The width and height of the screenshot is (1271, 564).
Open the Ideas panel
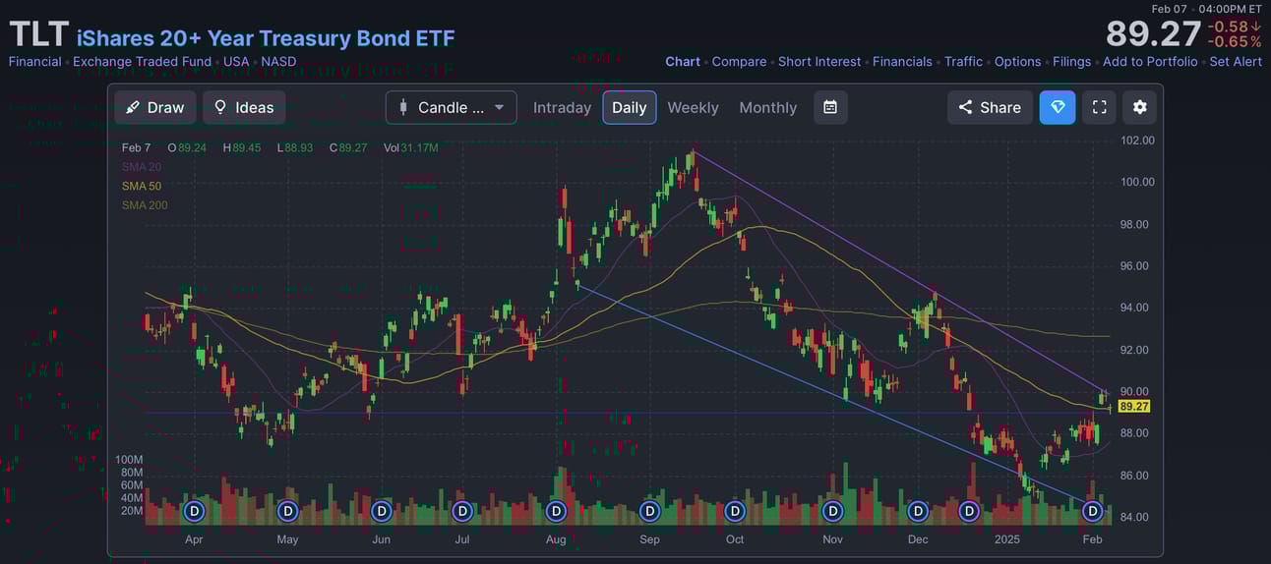tap(244, 107)
